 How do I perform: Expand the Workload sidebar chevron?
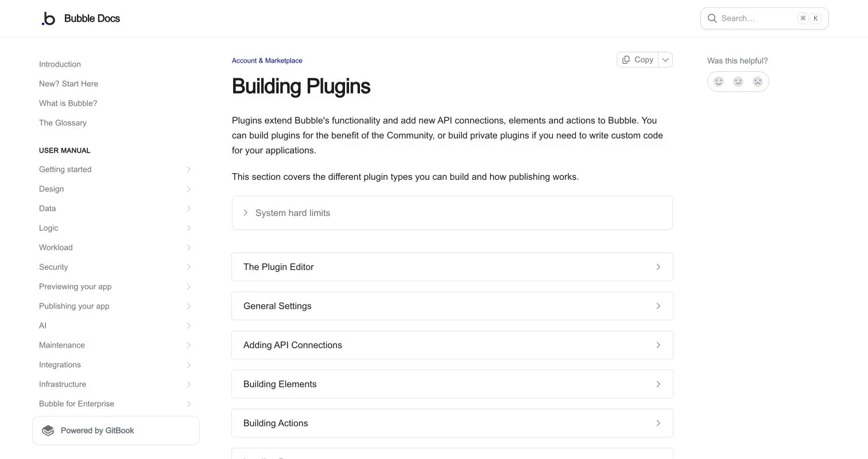189,248
